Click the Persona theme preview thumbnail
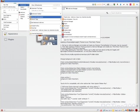The width and height of the screenshot is (140, 112). click(47, 40)
